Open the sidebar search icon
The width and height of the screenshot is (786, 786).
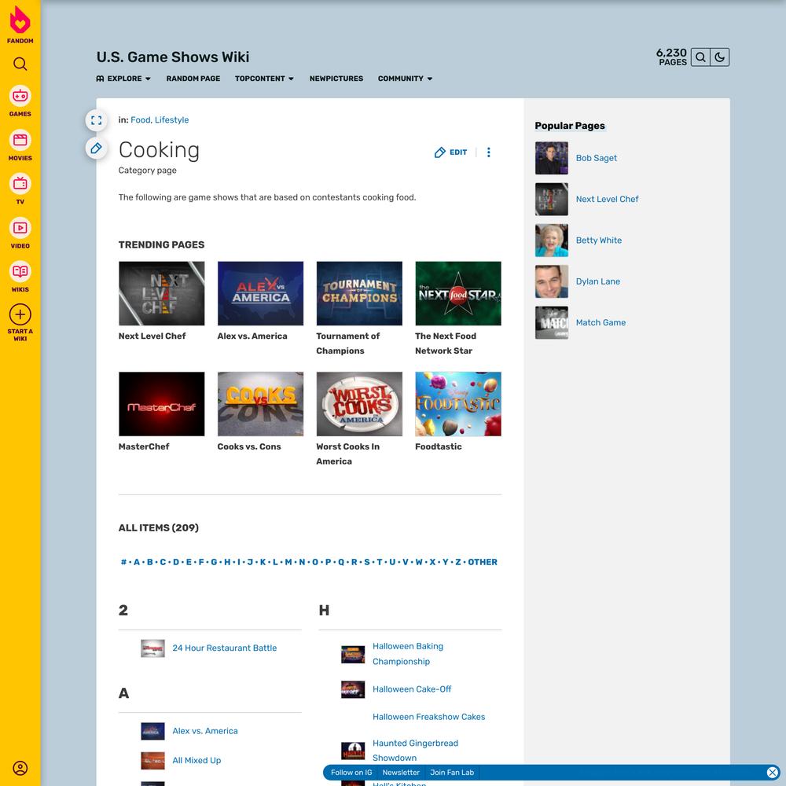pos(20,64)
